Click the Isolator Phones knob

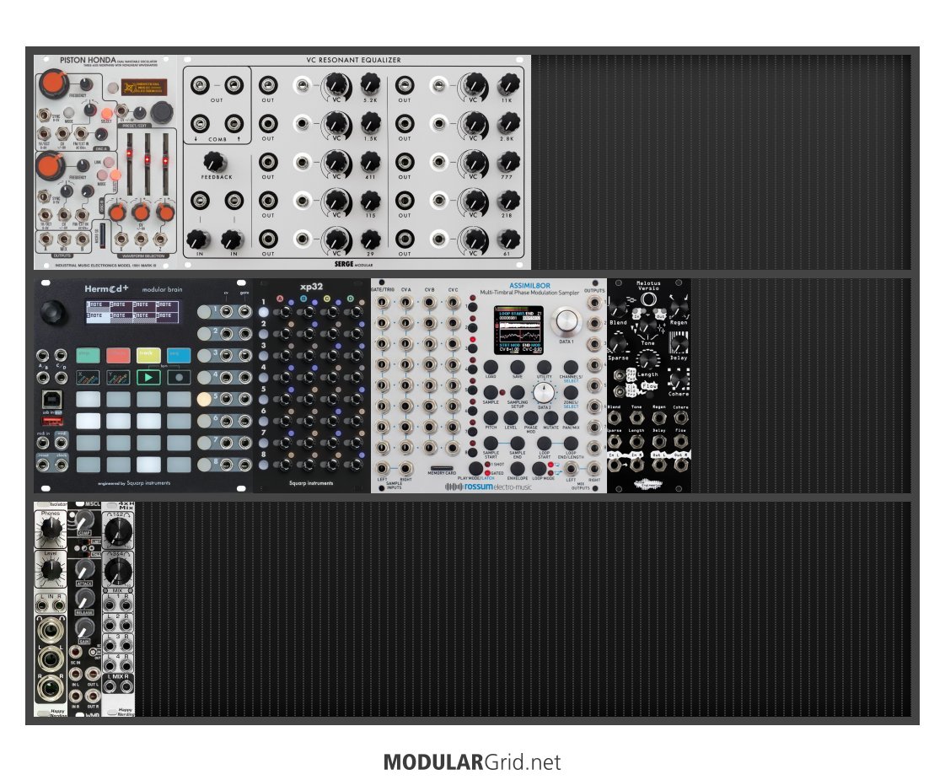50,528
